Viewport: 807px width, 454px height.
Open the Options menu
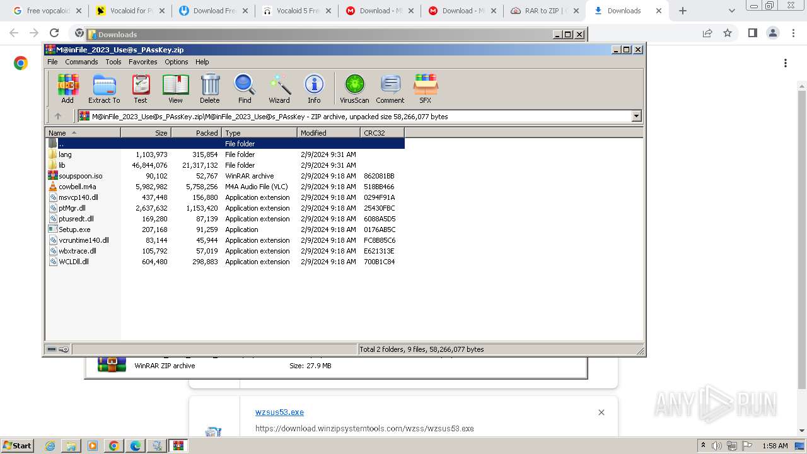[177, 62]
